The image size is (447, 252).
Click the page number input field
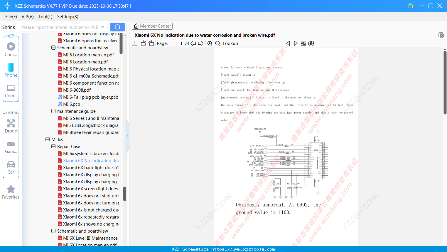click(177, 43)
